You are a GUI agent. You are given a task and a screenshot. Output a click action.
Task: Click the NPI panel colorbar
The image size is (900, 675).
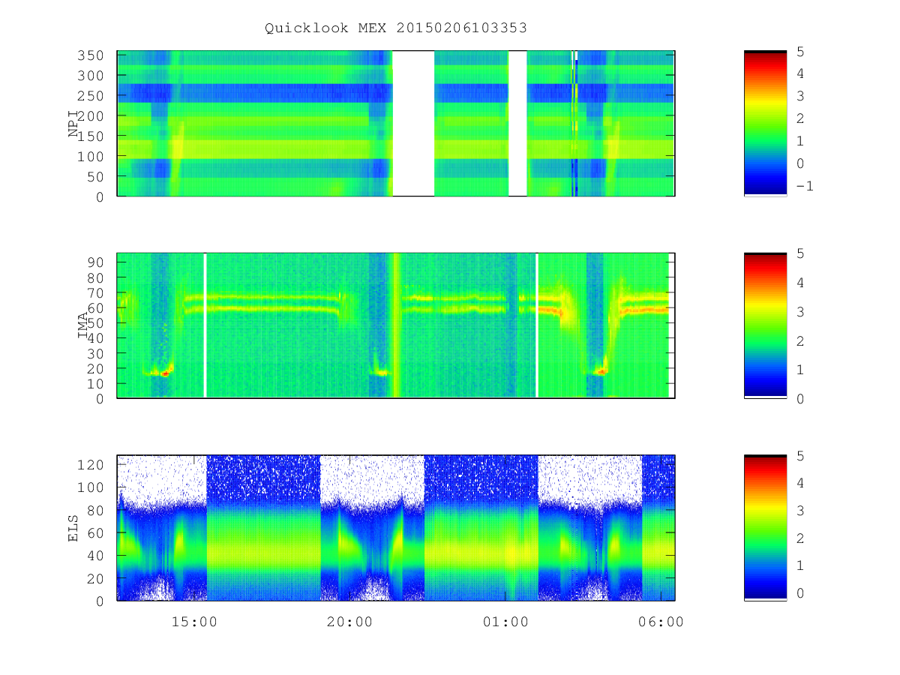click(765, 123)
